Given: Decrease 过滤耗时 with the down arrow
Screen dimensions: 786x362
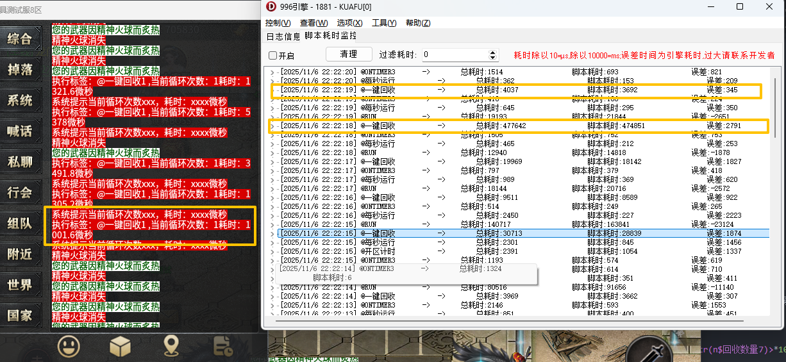Looking at the screenshot, I should 493,58.
